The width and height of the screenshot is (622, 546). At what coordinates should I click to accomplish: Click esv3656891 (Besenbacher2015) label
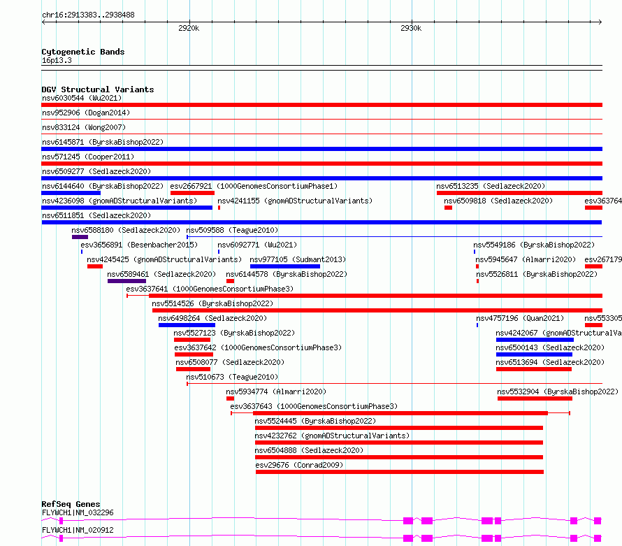pyautogui.click(x=139, y=245)
